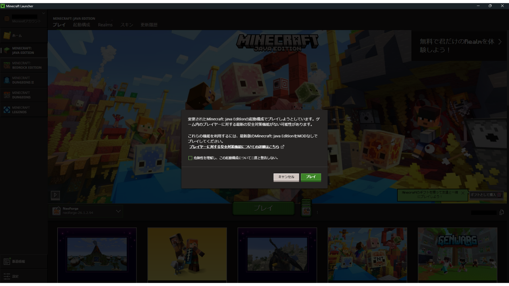Viewport: 509px width, 286px height.
Task: Click キャンセル in the warning dialog
Action: click(286, 177)
